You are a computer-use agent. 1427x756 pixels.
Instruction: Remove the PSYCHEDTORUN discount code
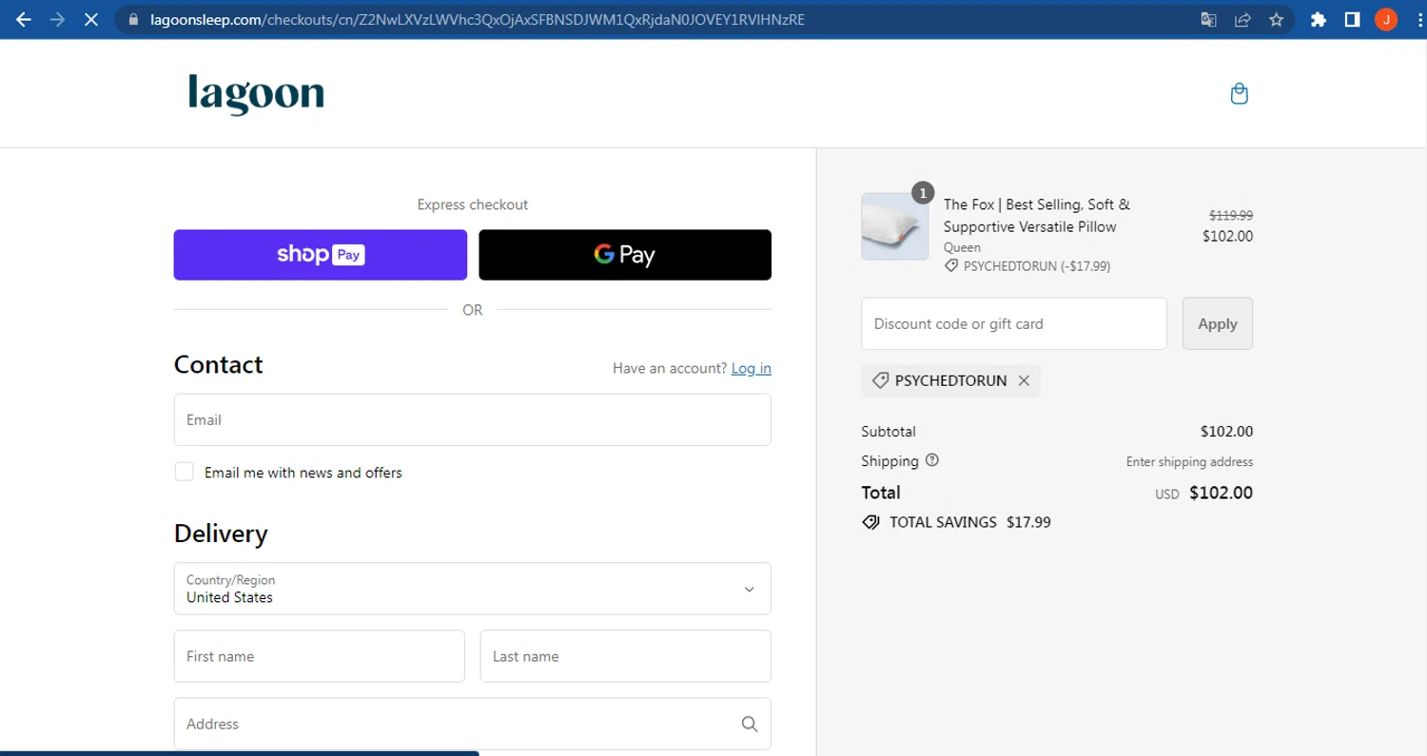coord(1024,380)
